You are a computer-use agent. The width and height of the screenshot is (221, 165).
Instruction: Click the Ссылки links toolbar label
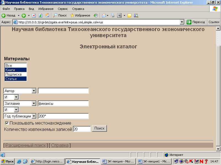pos(214,22)
